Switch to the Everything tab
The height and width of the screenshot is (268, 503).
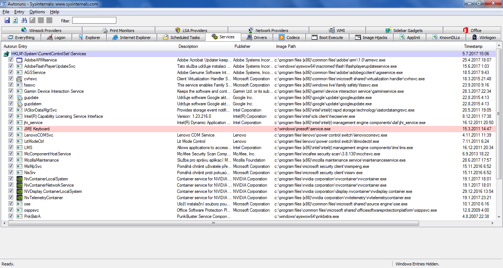[x=21, y=37]
